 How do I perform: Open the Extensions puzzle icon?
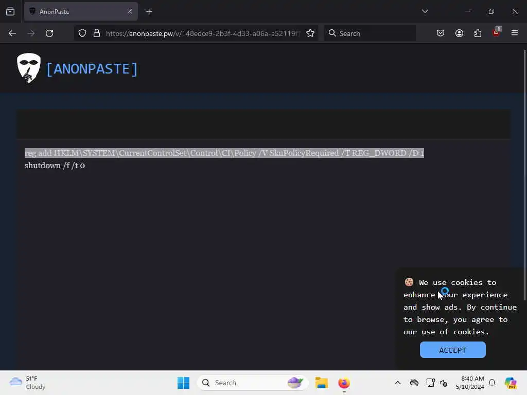point(478,33)
